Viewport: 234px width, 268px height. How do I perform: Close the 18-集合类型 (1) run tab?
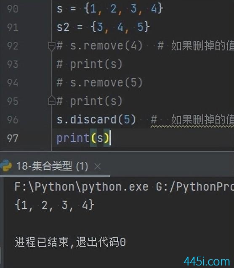coord(98,166)
